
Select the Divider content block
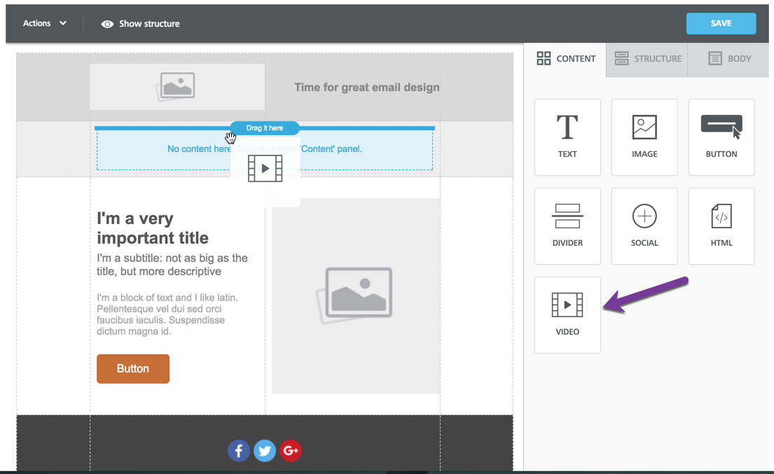pos(567,226)
